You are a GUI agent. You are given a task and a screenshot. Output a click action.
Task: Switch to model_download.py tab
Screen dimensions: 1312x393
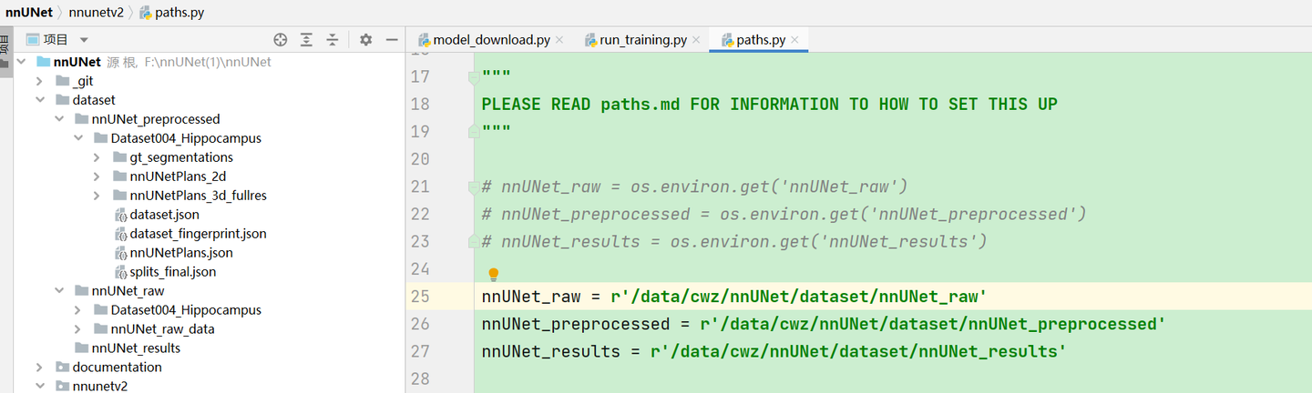pyautogui.click(x=491, y=40)
